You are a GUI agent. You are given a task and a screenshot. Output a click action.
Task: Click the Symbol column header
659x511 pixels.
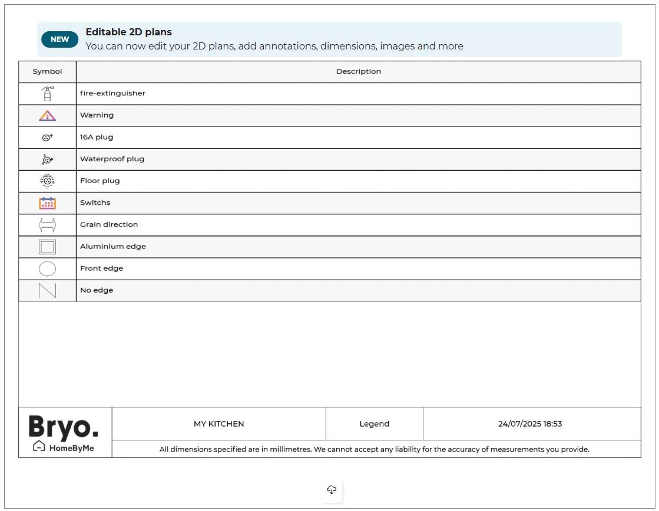coord(47,72)
